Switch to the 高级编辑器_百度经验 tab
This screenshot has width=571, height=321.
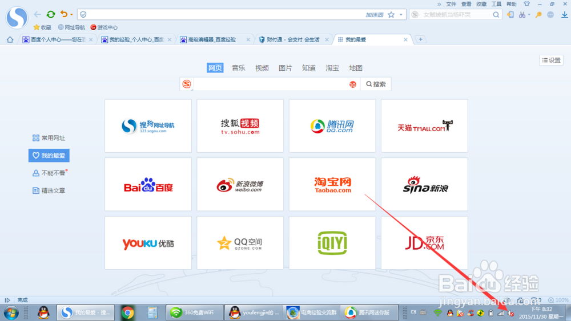tap(215, 39)
